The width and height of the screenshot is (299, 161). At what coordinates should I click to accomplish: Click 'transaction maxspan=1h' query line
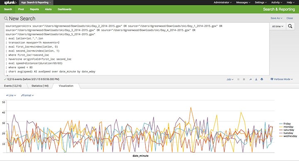point(32,43)
